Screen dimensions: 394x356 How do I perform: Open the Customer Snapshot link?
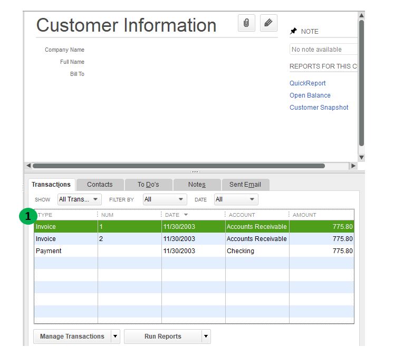point(319,108)
